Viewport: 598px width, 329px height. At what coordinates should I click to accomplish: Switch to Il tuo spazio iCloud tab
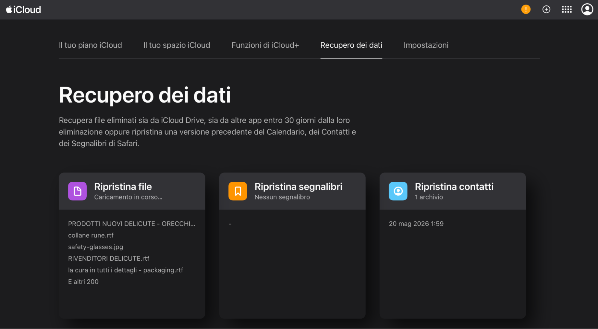pyautogui.click(x=176, y=45)
